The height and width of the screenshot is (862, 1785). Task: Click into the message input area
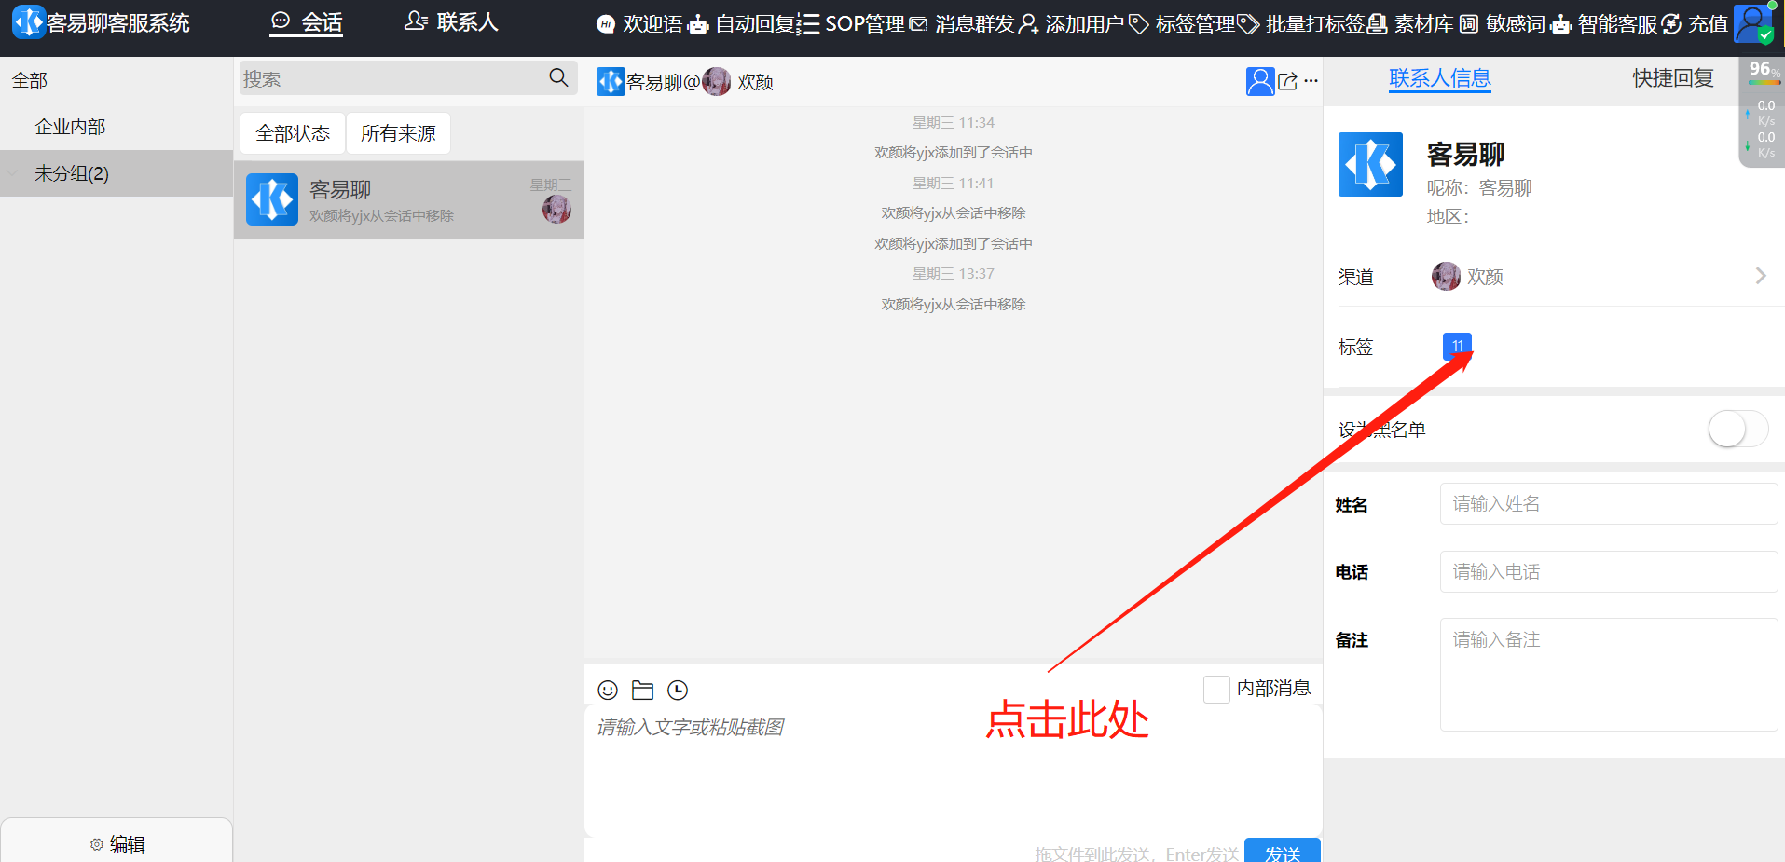pyautogui.click(x=953, y=769)
